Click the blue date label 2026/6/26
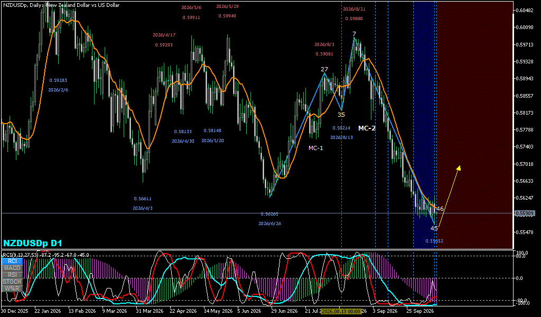This screenshot has height=317, width=541. (270, 223)
